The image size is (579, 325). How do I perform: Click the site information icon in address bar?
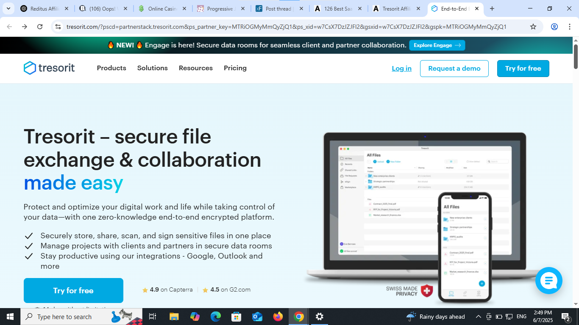point(58,27)
